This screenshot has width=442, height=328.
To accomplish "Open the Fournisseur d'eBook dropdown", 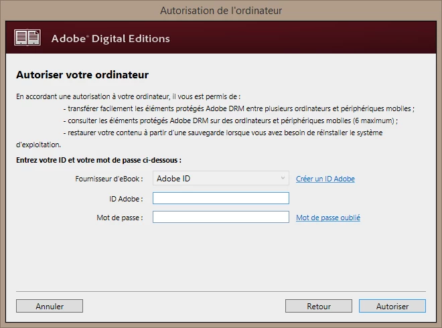I will click(x=221, y=178).
